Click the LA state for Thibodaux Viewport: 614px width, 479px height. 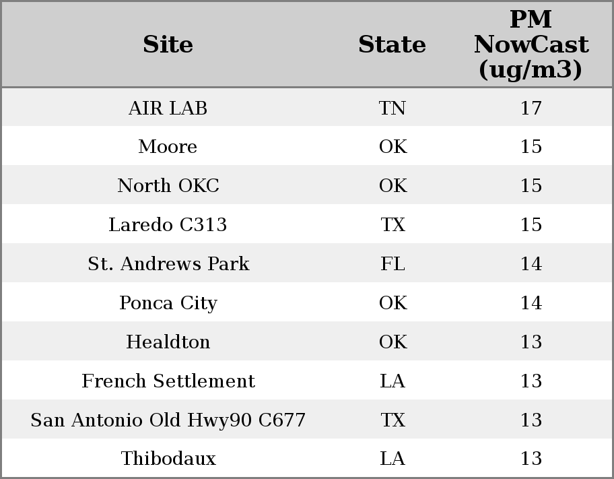coord(393,459)
